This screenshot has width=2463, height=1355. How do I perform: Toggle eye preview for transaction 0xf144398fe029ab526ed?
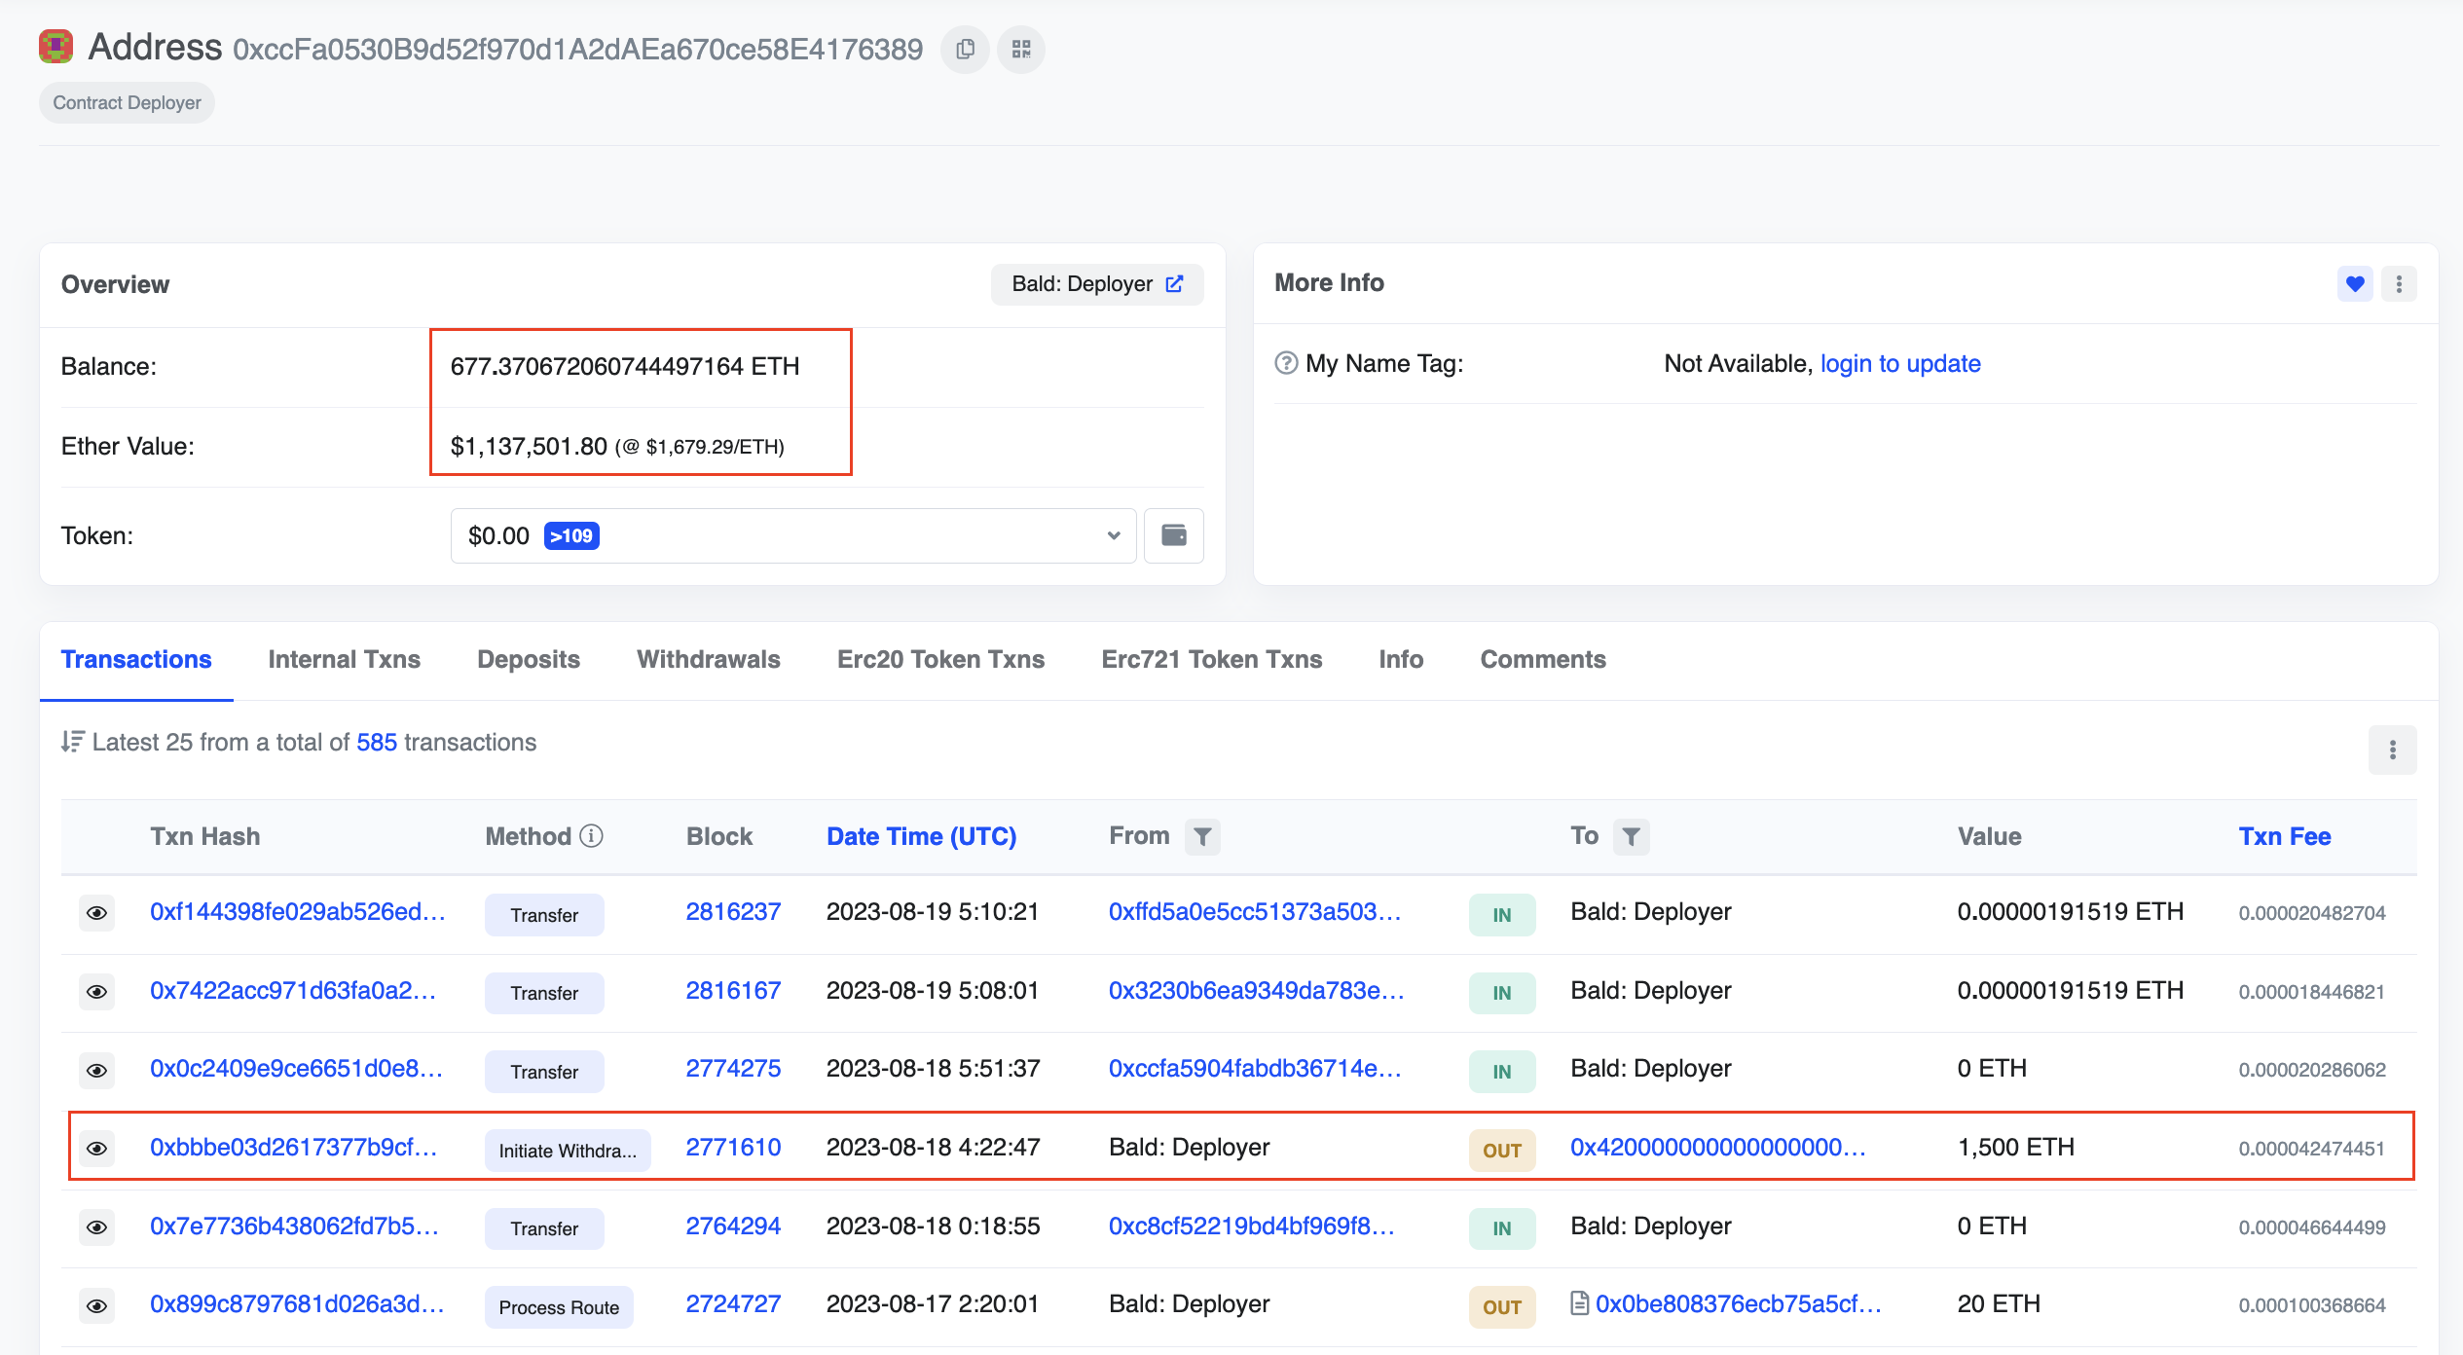(x=96, y=913)
